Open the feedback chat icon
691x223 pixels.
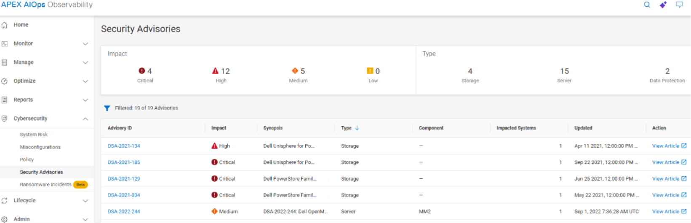pyautogui.click(x=679, y=5)
